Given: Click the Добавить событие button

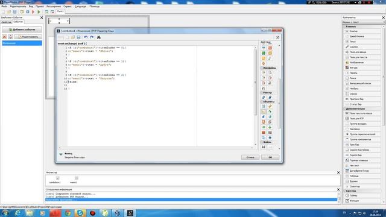Looking at the screenshot, I should 22,30.
